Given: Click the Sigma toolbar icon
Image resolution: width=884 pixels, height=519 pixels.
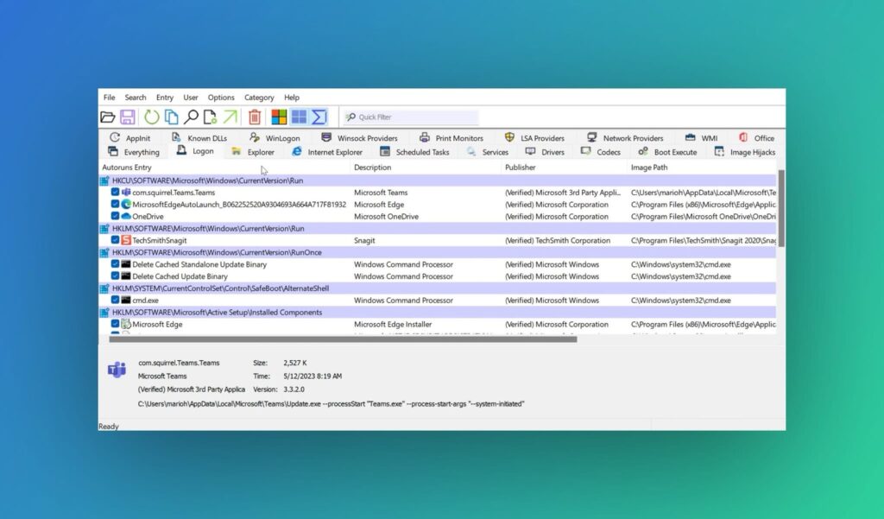Looking at the screenshot, I should coord(319,117).
